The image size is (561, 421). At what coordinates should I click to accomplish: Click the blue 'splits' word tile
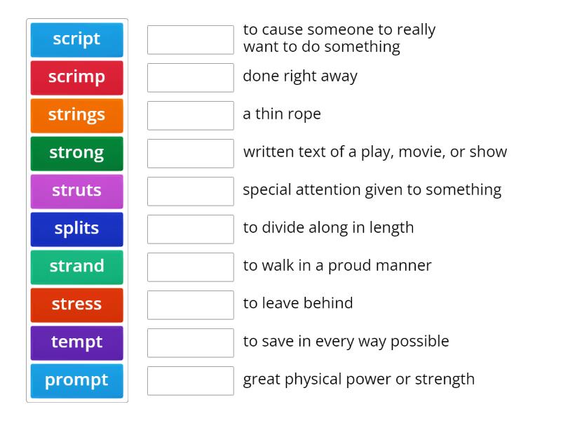pos(76,229)
